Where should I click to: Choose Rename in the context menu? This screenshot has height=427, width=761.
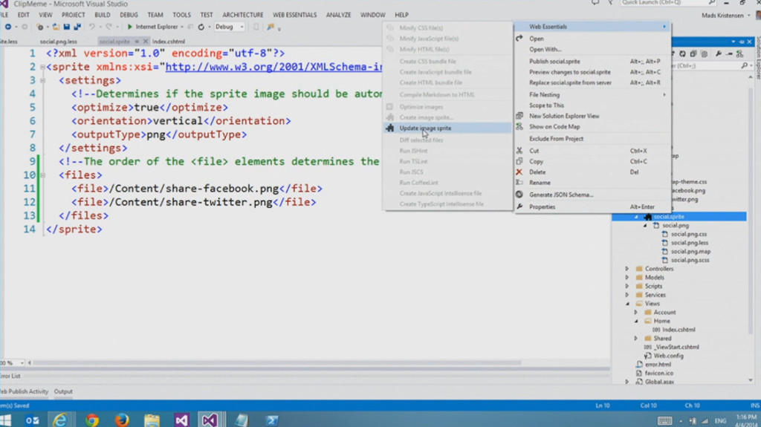(592, 183)
